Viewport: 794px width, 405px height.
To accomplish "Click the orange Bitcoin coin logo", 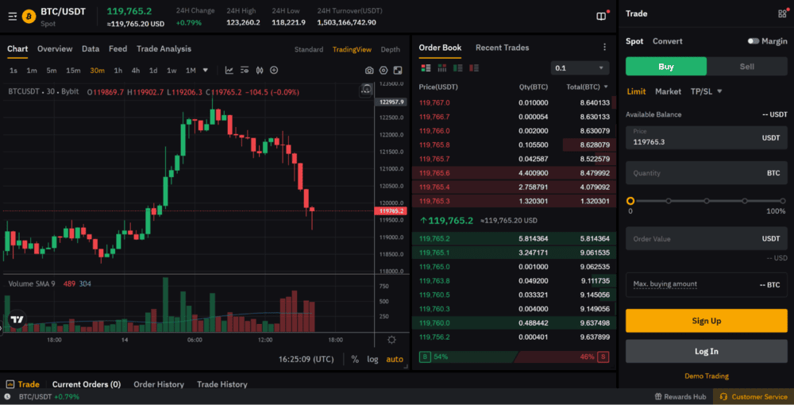I will click(x=29, y=16).
